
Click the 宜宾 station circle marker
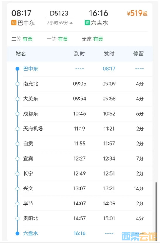17,158
